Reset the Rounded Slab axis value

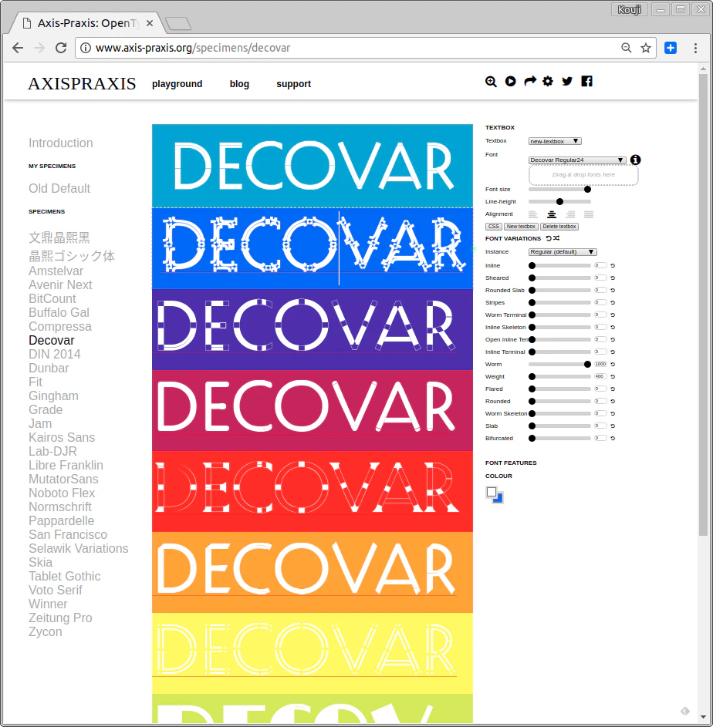coord(613,290)
